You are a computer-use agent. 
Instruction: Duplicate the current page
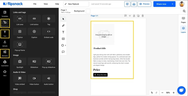[x=138, y=16]
